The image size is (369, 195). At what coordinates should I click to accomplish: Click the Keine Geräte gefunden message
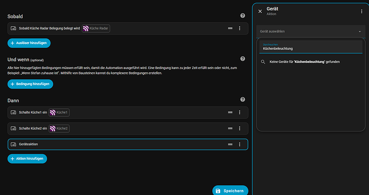point(304,62)
